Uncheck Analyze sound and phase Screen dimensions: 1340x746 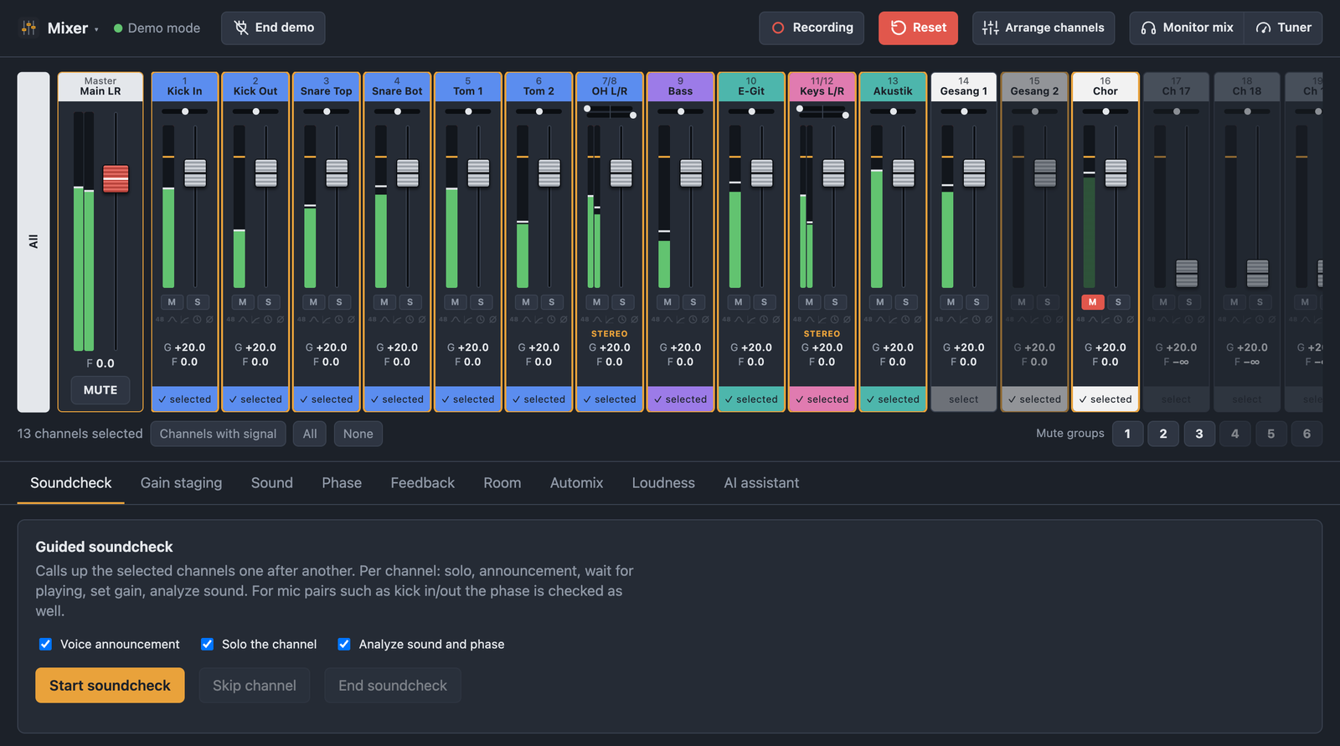click(344, 644)
